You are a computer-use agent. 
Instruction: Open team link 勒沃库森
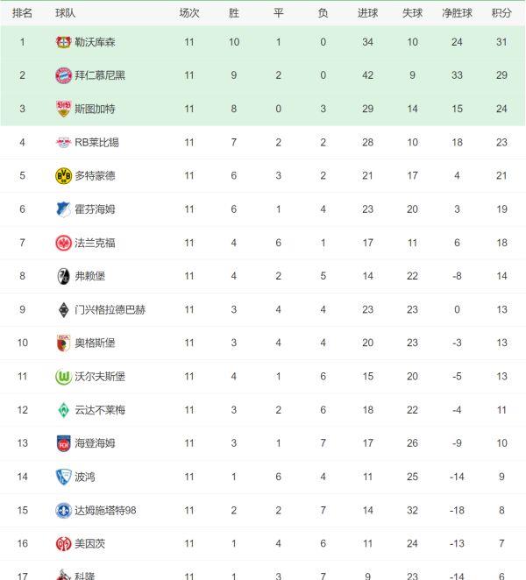tap(95, 42)
